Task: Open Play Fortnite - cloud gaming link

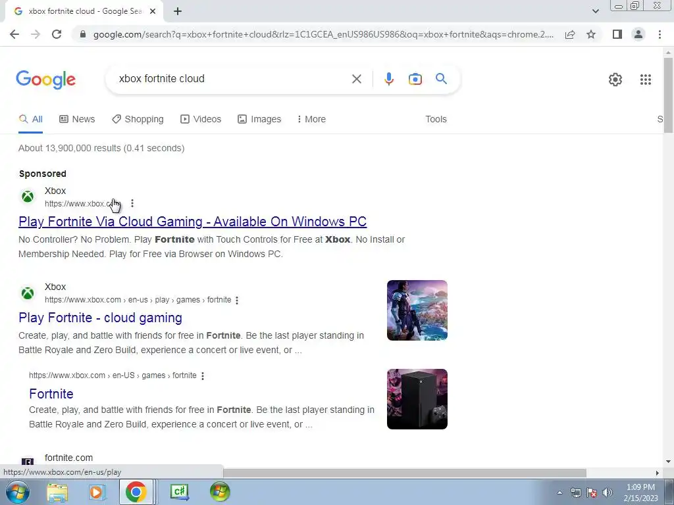Action: click(100, 318)
